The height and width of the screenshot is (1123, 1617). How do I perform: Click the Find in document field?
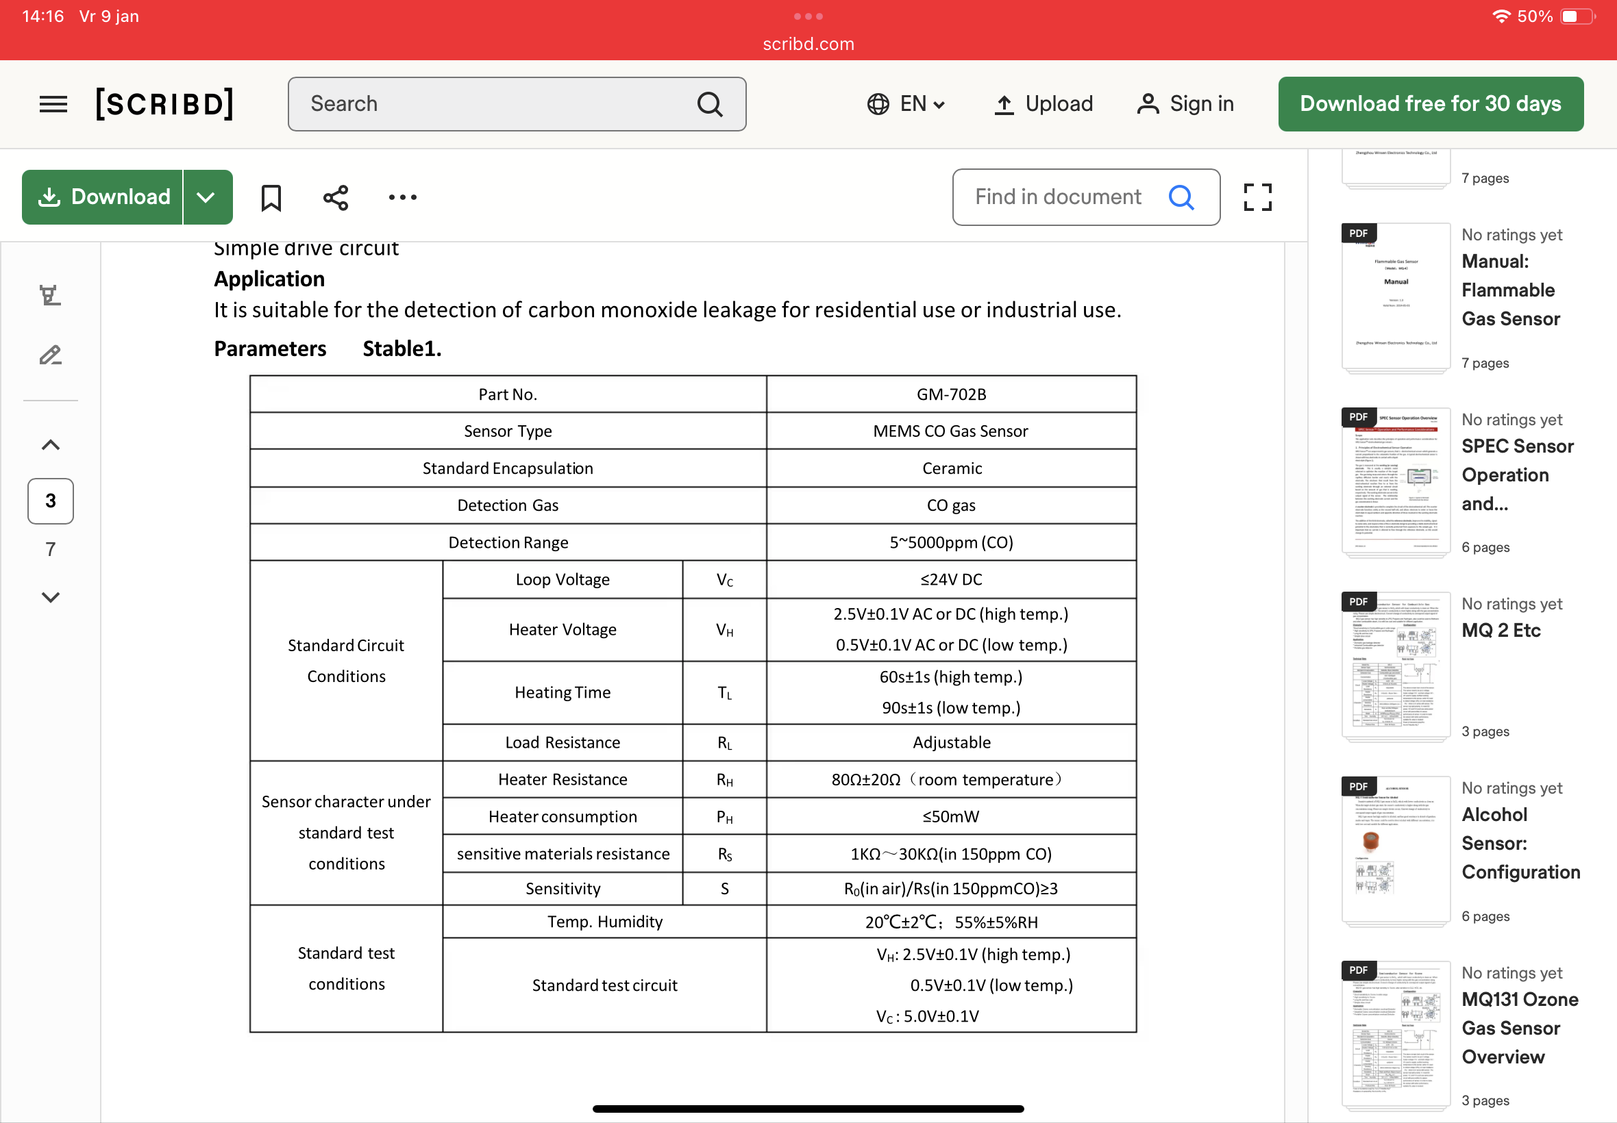point(1058,198)
